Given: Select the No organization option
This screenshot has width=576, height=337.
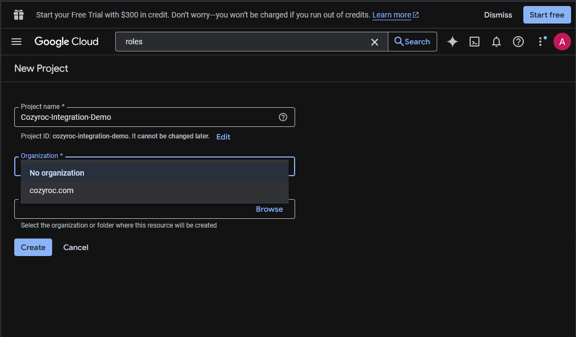Looking at the screenshot, I should coord(57,173).
